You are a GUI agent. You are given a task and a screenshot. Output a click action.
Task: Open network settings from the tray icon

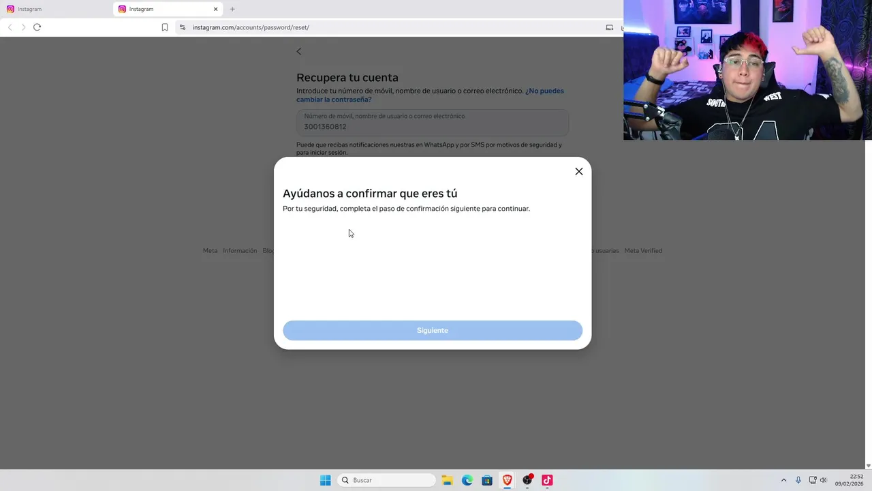(813, 480)
